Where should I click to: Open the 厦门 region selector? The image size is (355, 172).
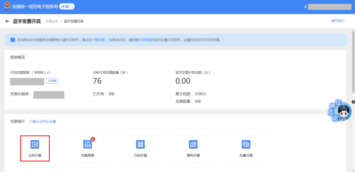(67, 7)
